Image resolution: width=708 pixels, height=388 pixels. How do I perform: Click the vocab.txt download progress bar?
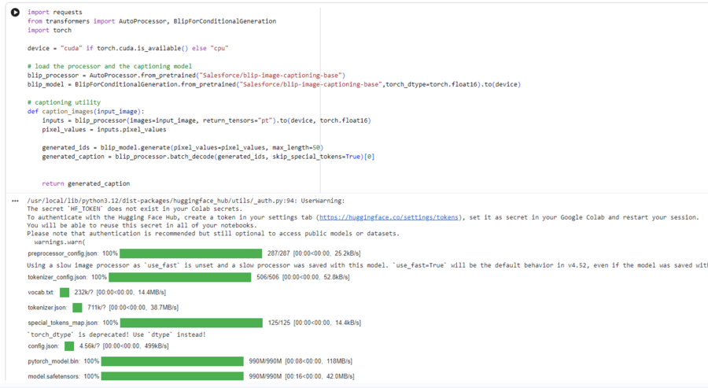pos(65,292)
